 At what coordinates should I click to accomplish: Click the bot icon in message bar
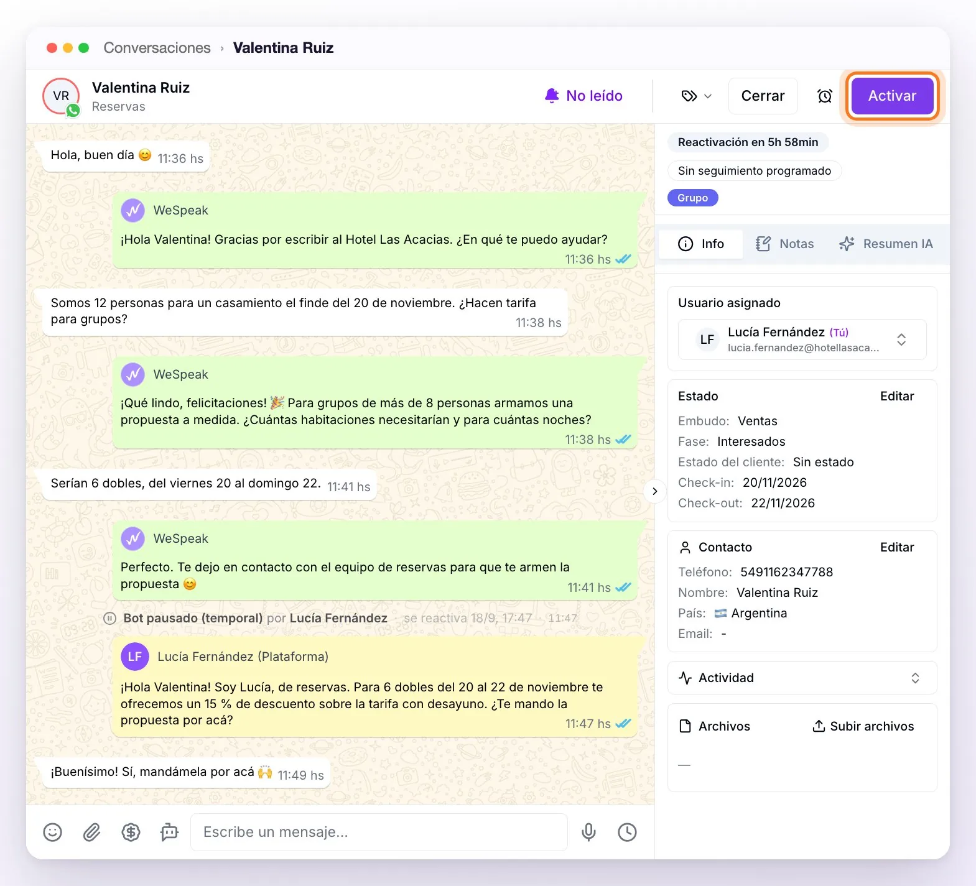tap(169, 832)
